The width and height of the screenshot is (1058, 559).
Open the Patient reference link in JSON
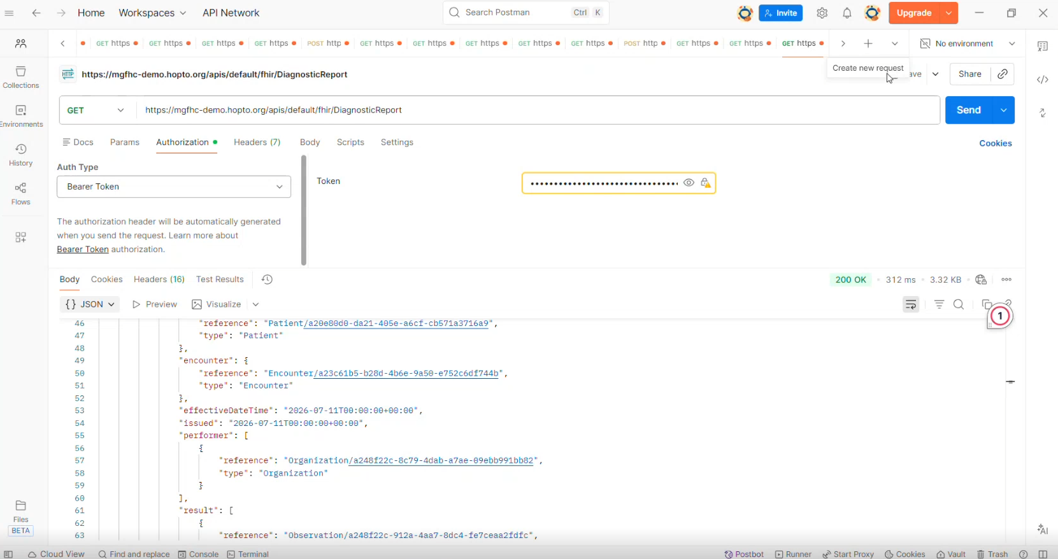(396, 323)
